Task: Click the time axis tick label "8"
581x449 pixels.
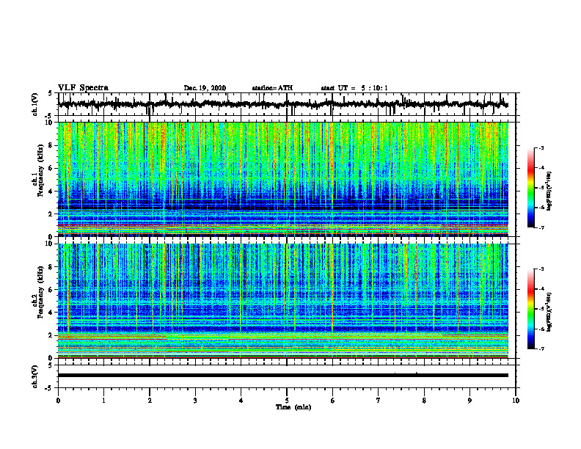Action: (x=424, y=401)
